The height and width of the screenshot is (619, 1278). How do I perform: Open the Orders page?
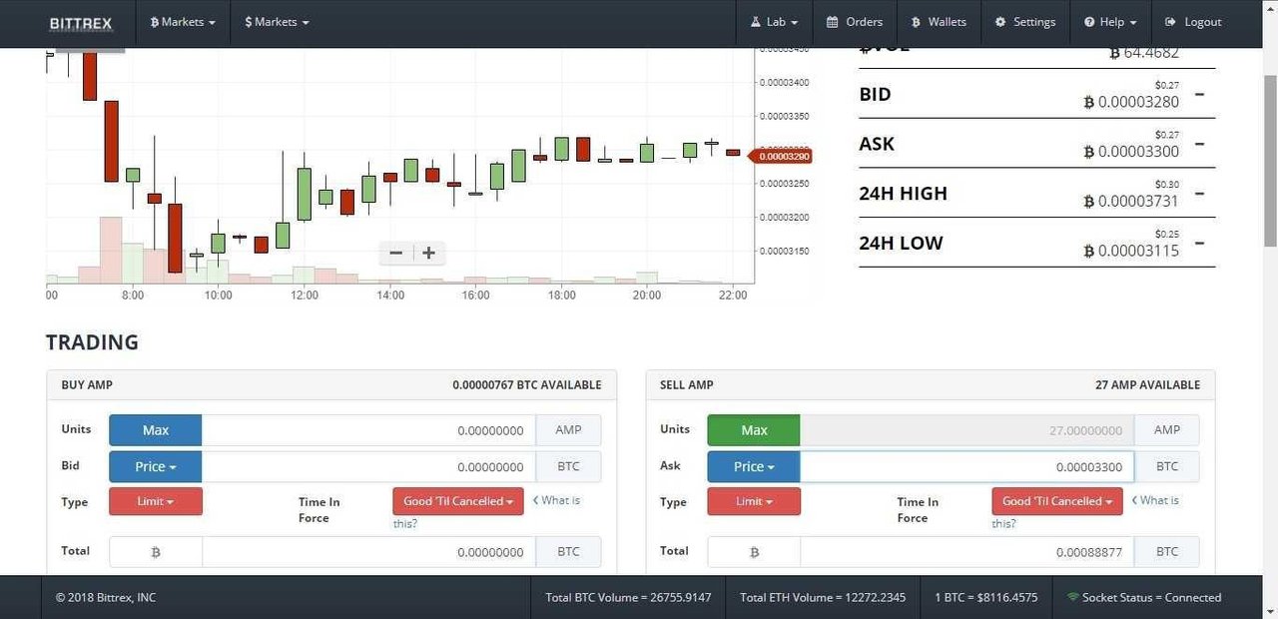(855, 22)
